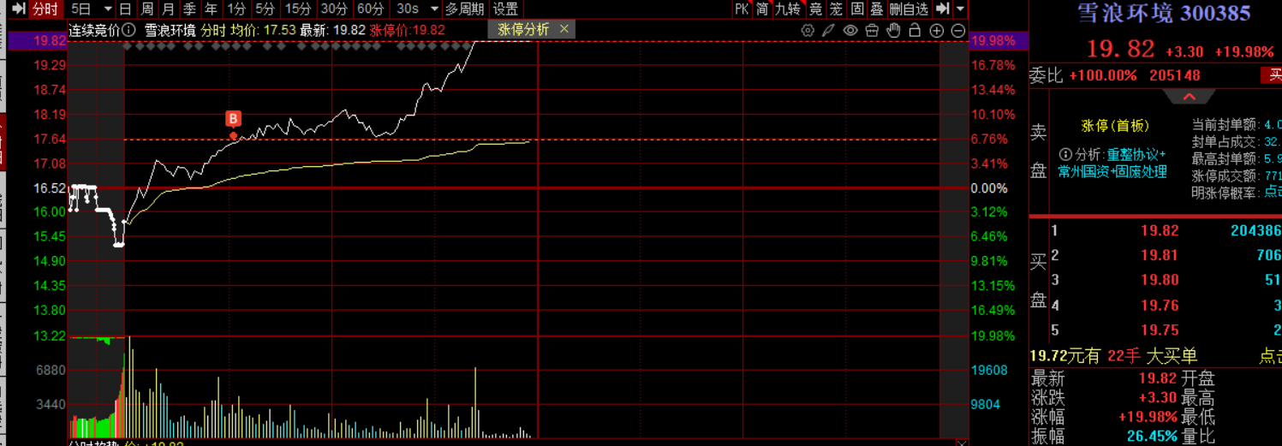Toggle the 叠 overlay button
Screen dimensions: 1282x446
(876, 9)
